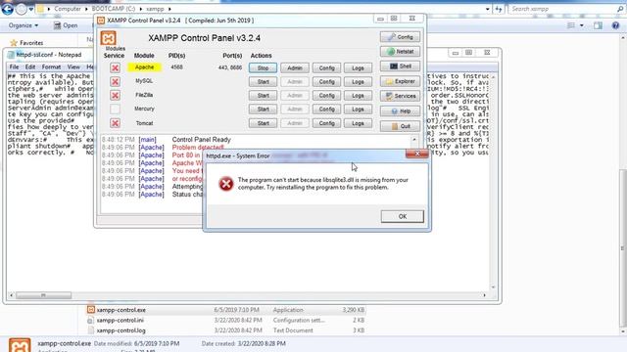Open FileZilla Logs list
The image size is (627, 352).
click(358, 96)
